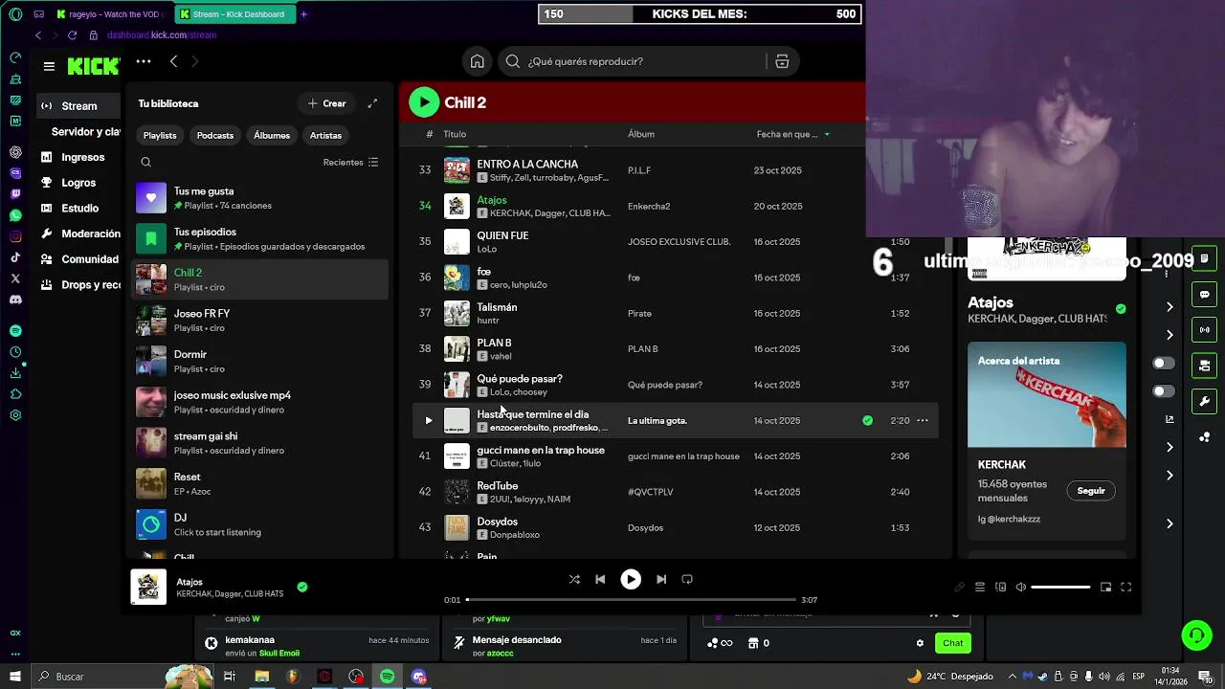The height and width of the screenshot is (689, 1225).
Task: Toggle saved checkmark in now-playing bar
Action: [302, 587]
